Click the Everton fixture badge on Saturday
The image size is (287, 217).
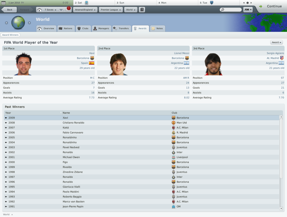[87, 3]
